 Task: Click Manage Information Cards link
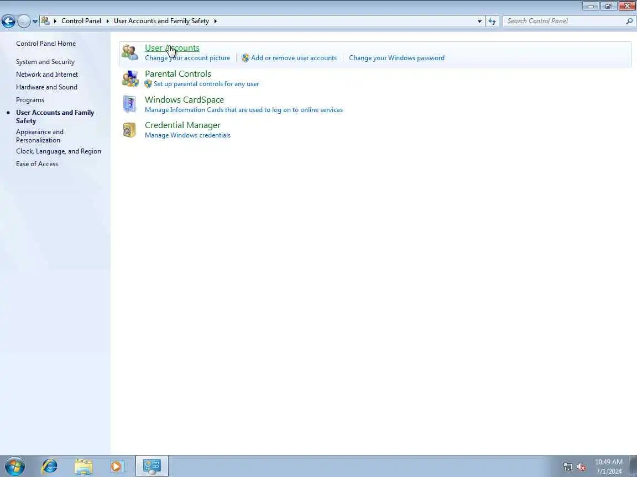click(x=244, y=110)
